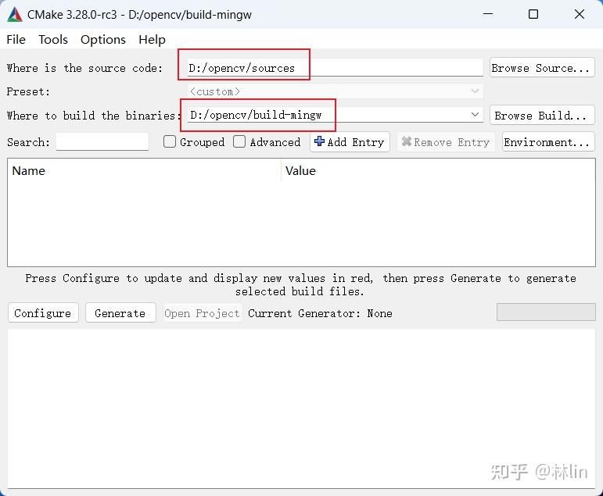Enable the Grouped checkbox
This screenshot has height=496, width=603.
point(170,141)
